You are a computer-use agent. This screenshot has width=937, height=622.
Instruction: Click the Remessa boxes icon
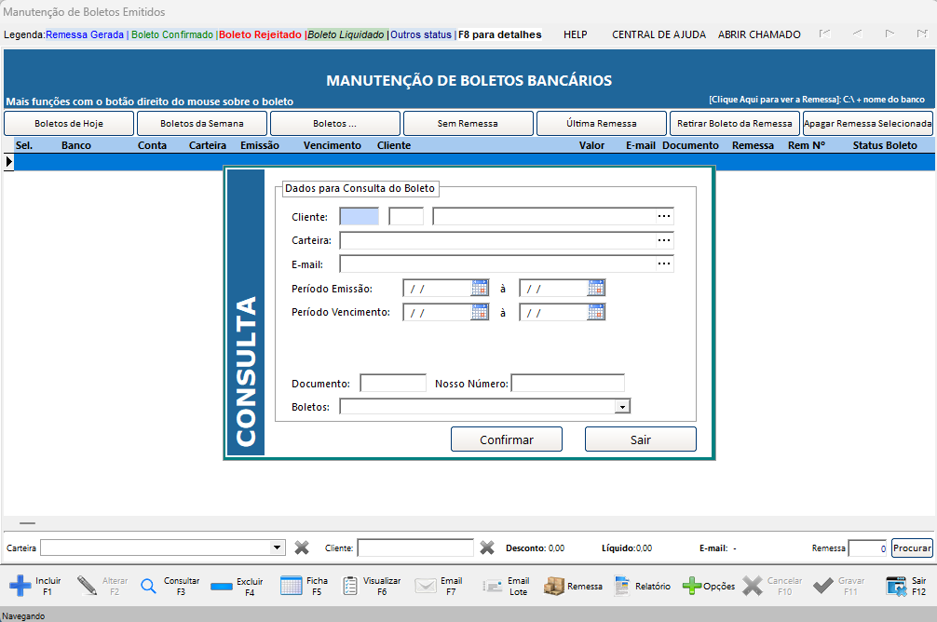554,586
